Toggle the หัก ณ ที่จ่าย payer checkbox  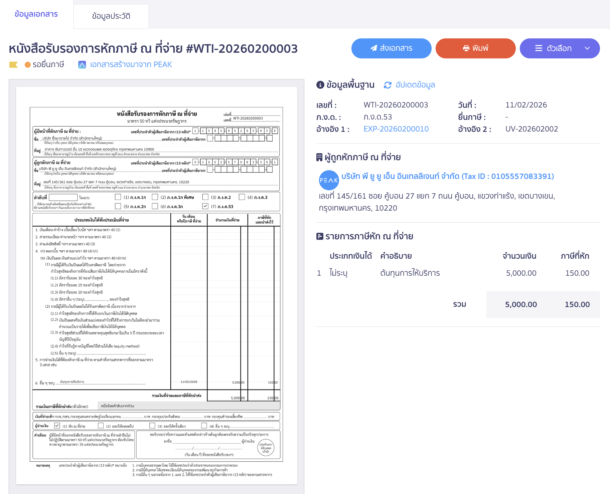tap(57, 426)
